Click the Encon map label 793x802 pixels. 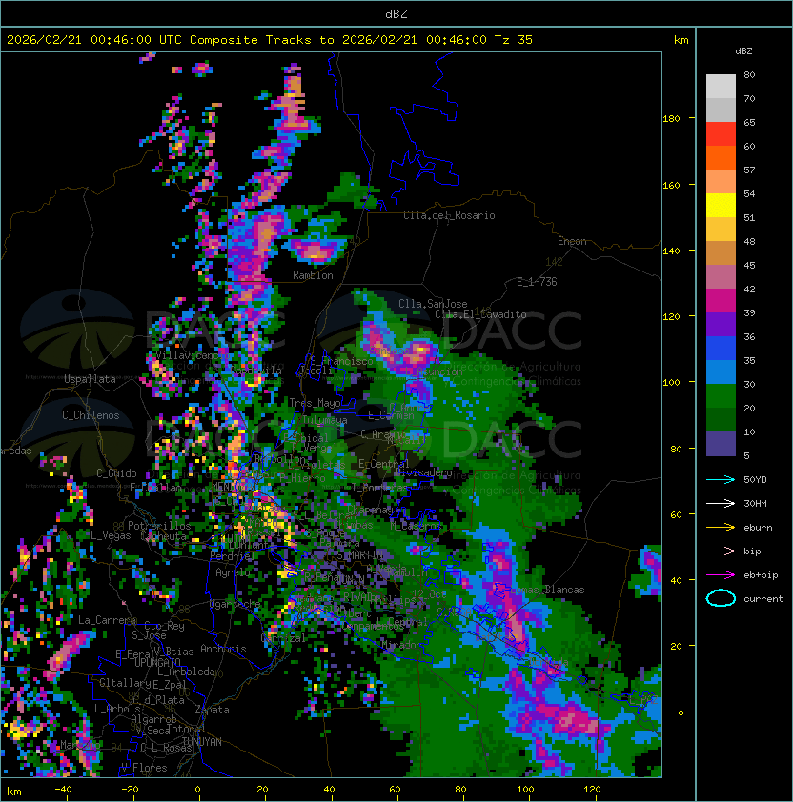[x=572, y=241]
